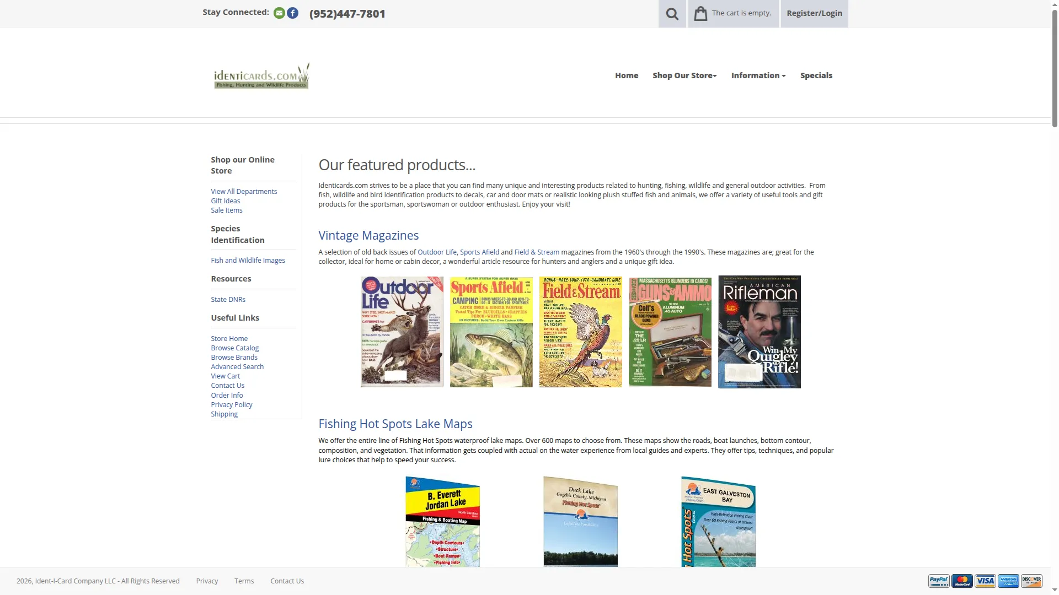Follow the Outdoor Life text link

[x=437, y=252]
